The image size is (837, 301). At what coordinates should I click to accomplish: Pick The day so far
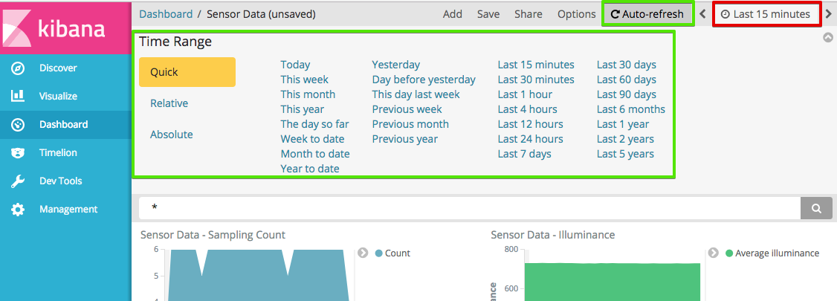[315, 124]
